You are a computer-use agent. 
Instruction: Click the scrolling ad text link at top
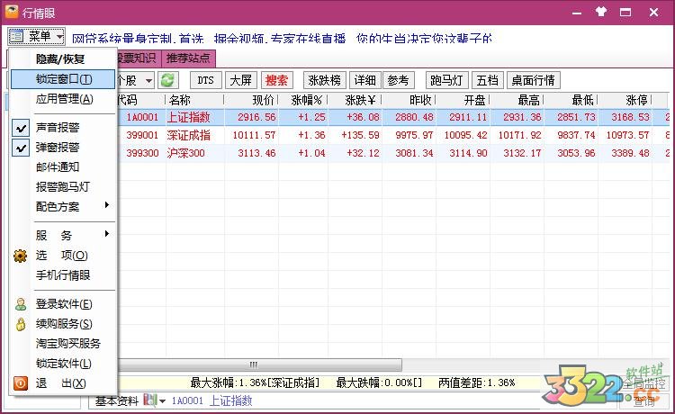(x=282, y=39)
